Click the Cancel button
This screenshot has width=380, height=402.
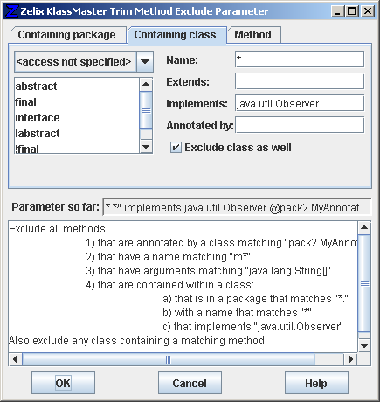[190, 383]
